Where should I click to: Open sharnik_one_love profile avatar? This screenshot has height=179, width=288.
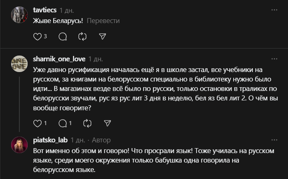point(19,64)
